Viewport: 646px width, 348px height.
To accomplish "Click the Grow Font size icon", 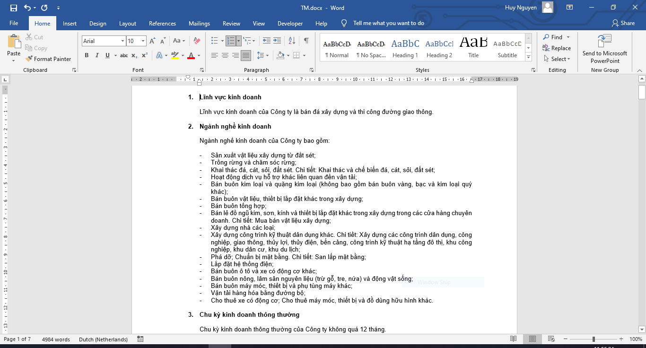I will pos(152,41).
